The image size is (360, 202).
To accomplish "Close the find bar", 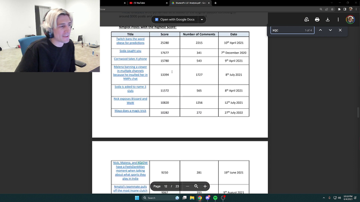I will point(340,30).
